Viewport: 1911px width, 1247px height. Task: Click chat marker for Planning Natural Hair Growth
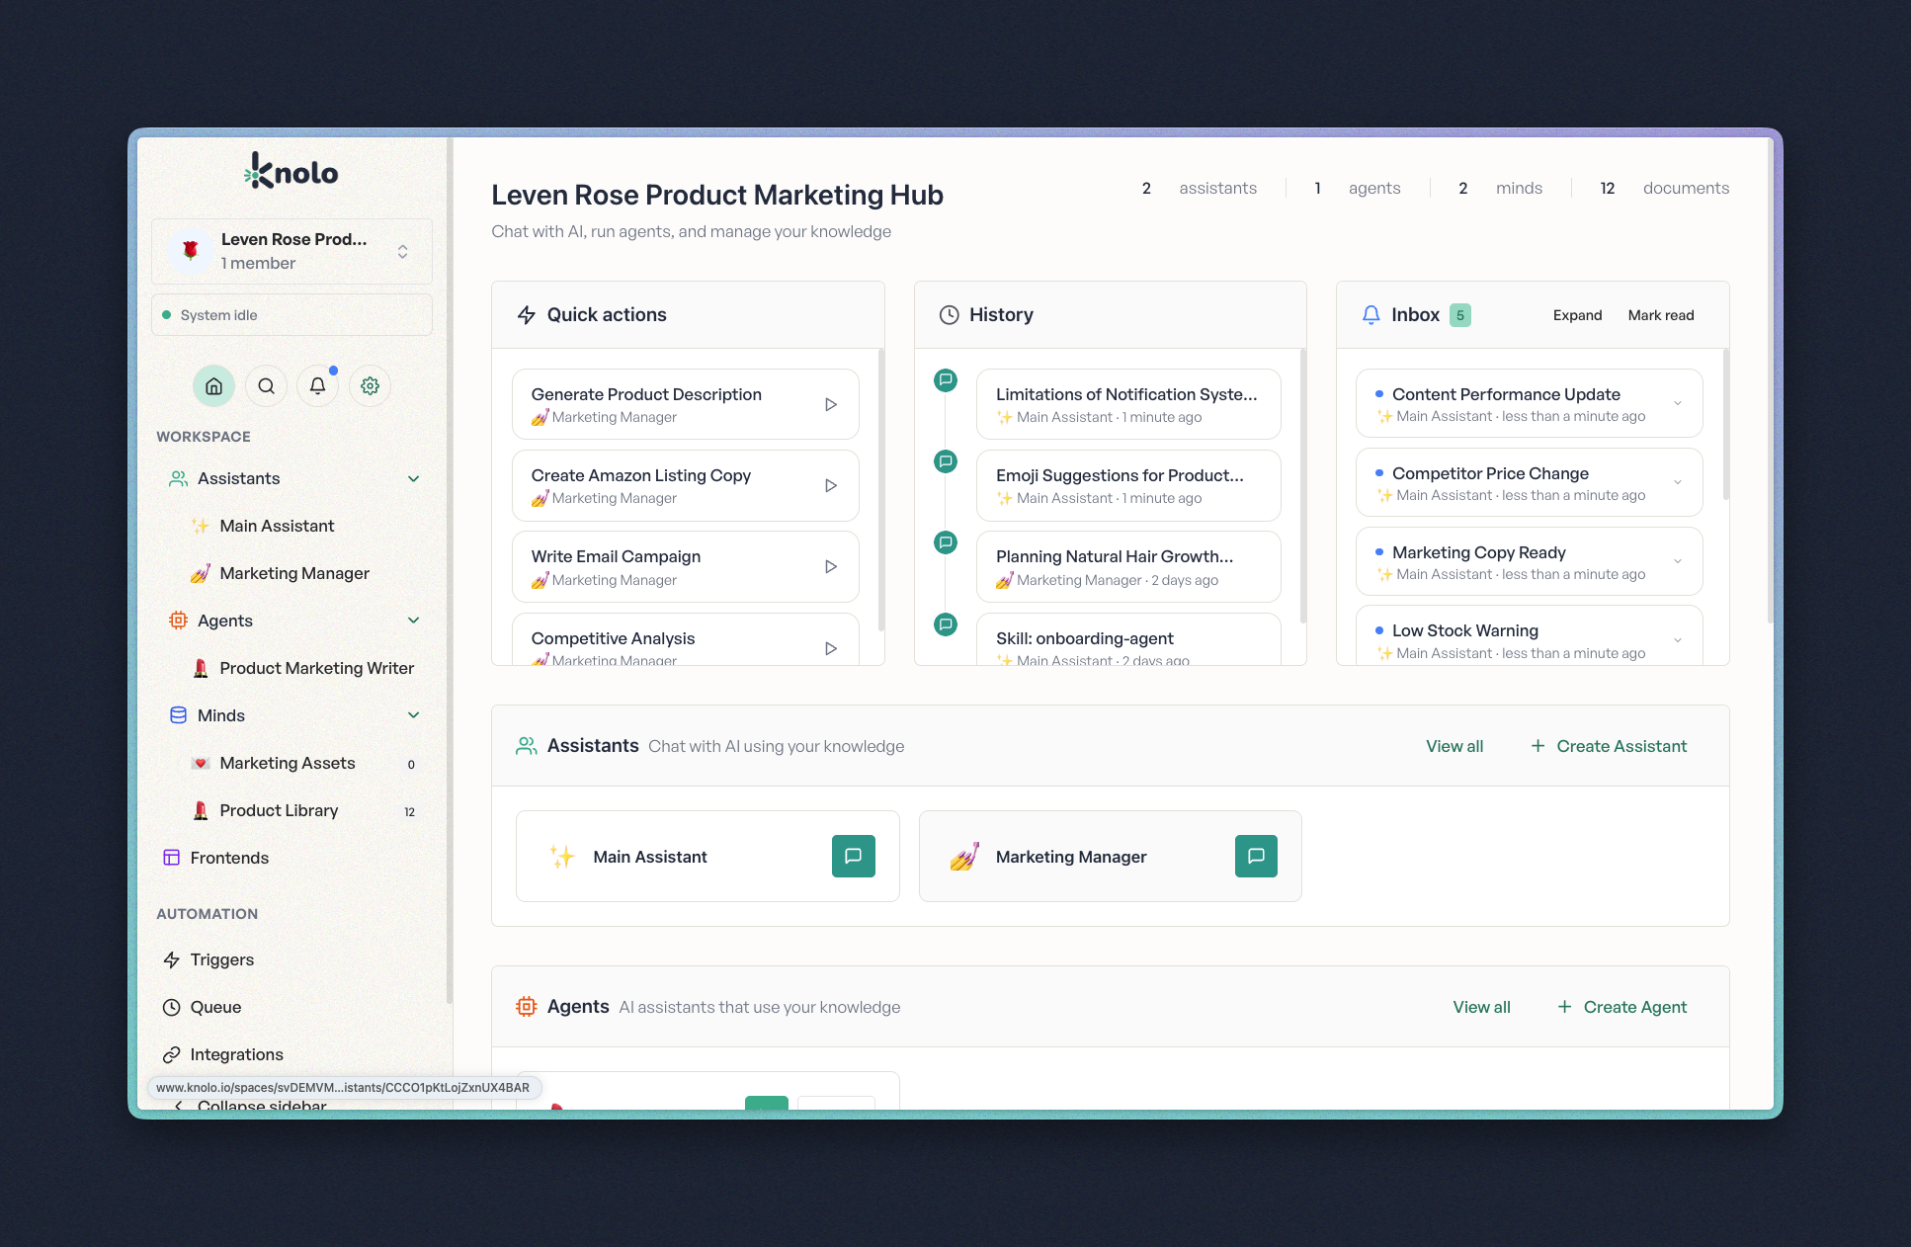click(946, 541)
